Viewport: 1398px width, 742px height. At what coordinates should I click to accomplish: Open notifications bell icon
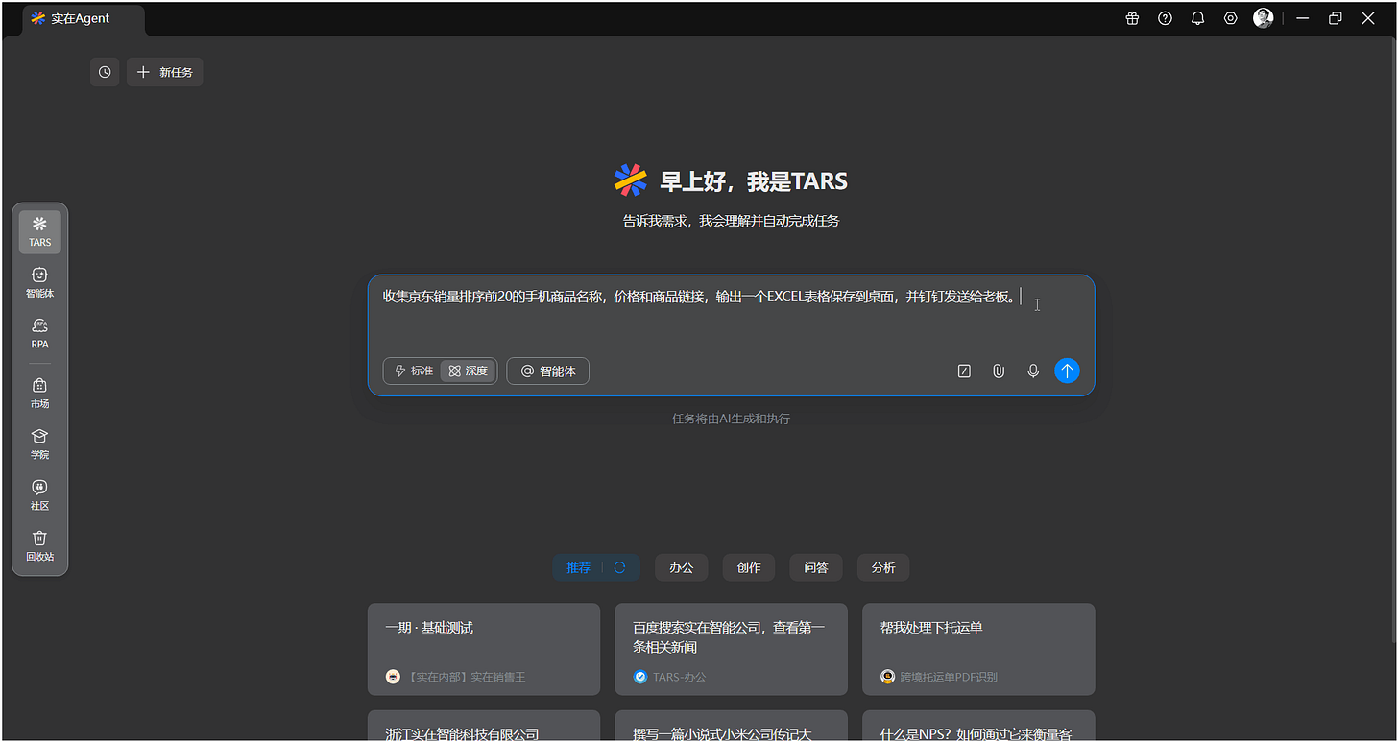pyautogui.click(x=1197, y=18)
